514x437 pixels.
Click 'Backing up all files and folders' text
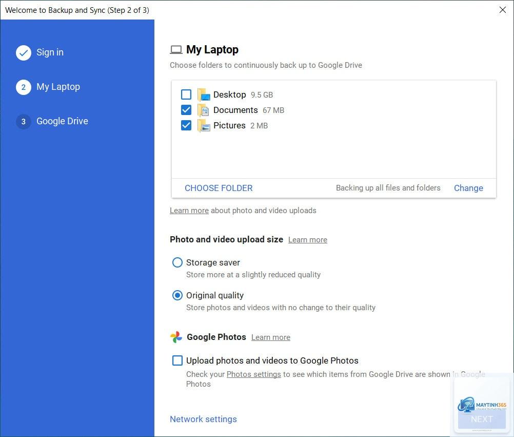388,188
